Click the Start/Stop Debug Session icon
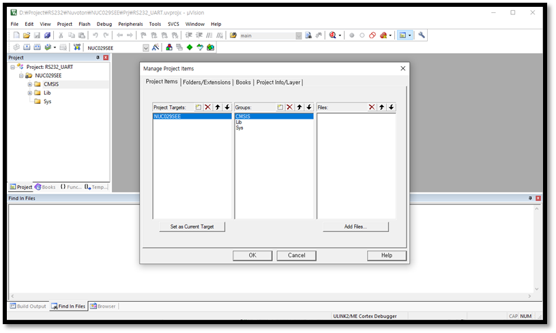This screenshot has height=333, width=556. pyautogui.click(x=333, y=35)
